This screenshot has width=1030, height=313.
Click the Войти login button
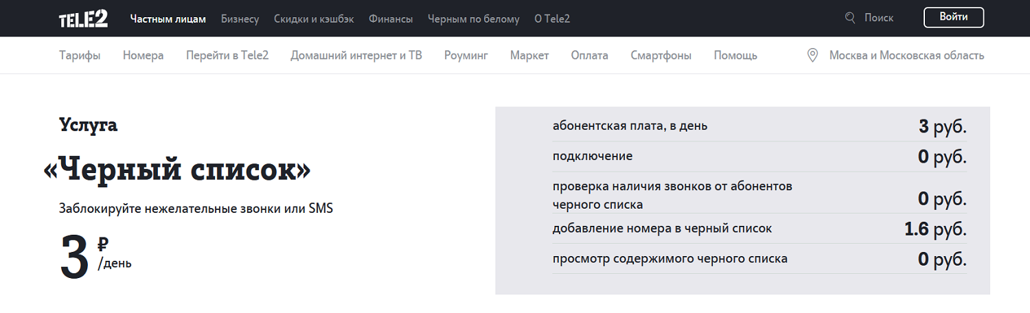click(954, 17)
